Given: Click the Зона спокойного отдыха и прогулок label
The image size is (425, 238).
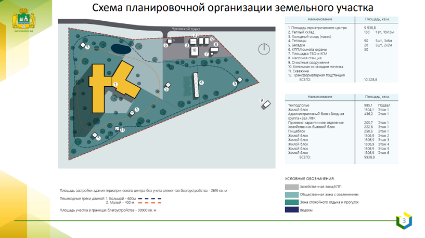Looking at the screenshot, I should pos(329,202).
